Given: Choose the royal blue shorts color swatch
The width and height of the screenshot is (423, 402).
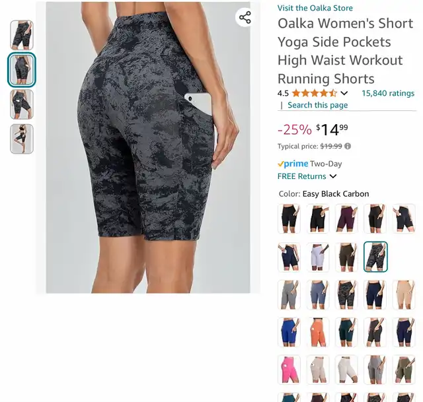Looking at the screenshot, I should coord(289,332).
